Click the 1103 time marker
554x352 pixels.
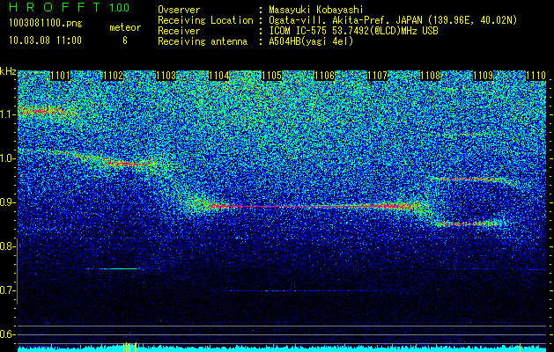(x=166, y=76)
